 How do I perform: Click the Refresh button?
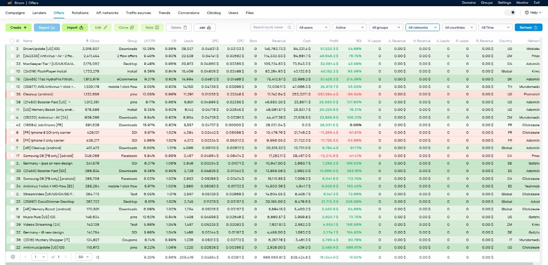[528, 28]
